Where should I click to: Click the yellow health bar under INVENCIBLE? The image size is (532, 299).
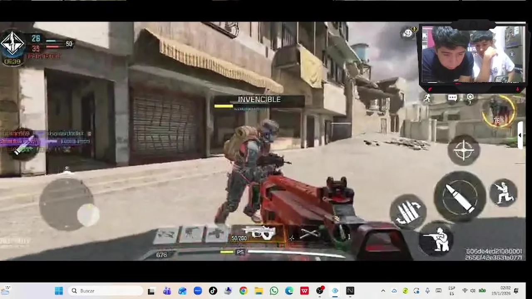(224, 106)
